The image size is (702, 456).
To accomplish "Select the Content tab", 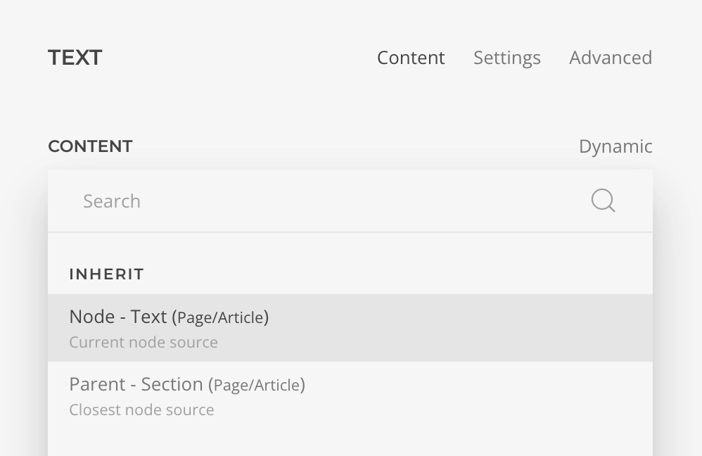I will tap(411, 58).
